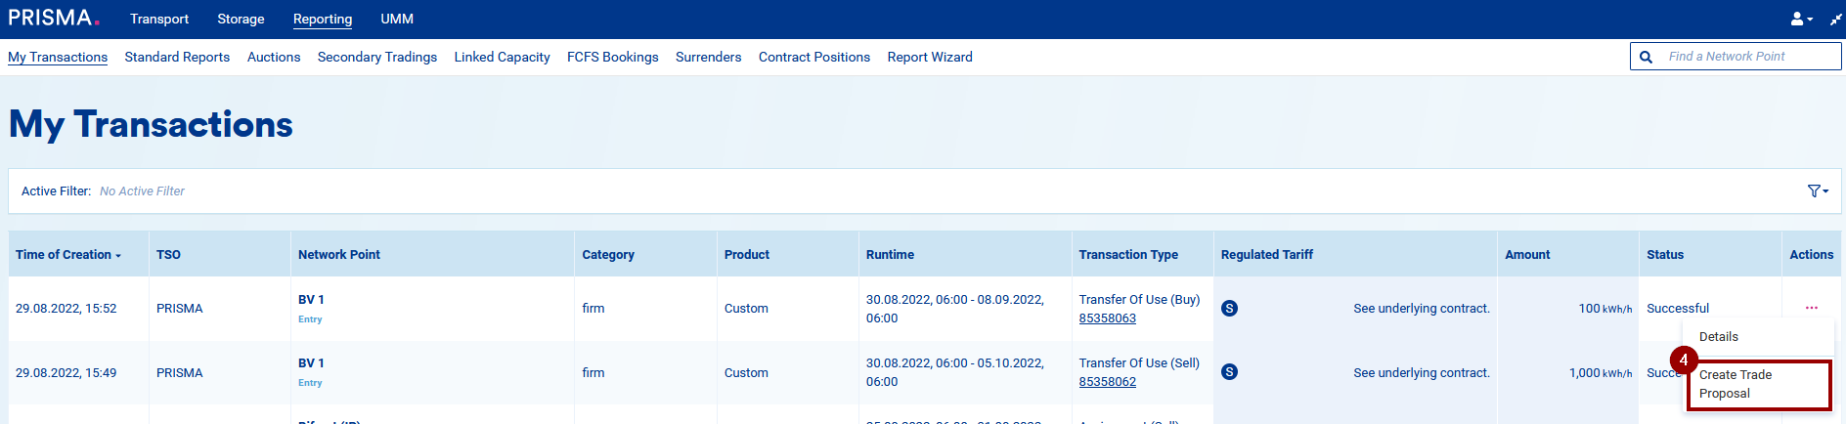Switch to the Standard Reports tab
The image size is (1846, 424).
177,58
